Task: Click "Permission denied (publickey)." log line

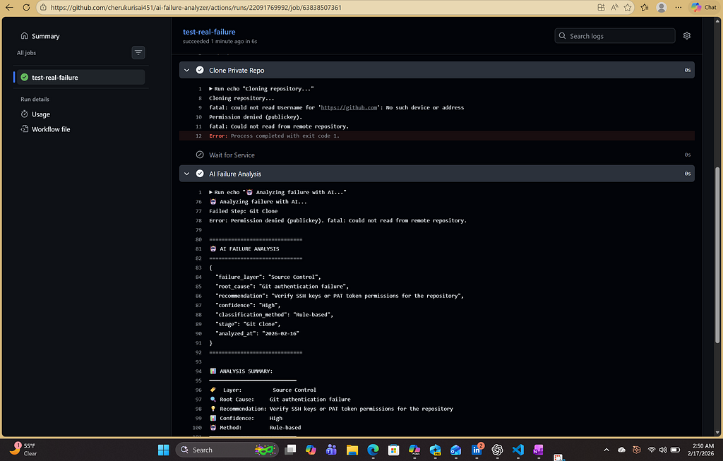Action: coord(256,117)
